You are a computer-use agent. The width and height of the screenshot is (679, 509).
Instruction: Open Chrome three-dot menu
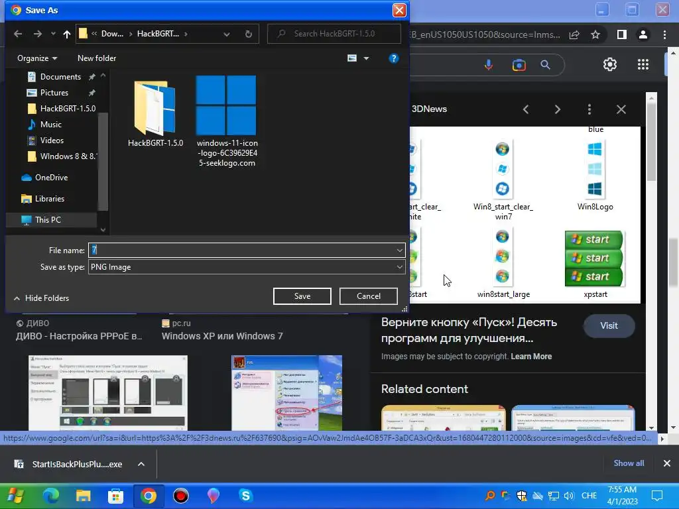664,34
